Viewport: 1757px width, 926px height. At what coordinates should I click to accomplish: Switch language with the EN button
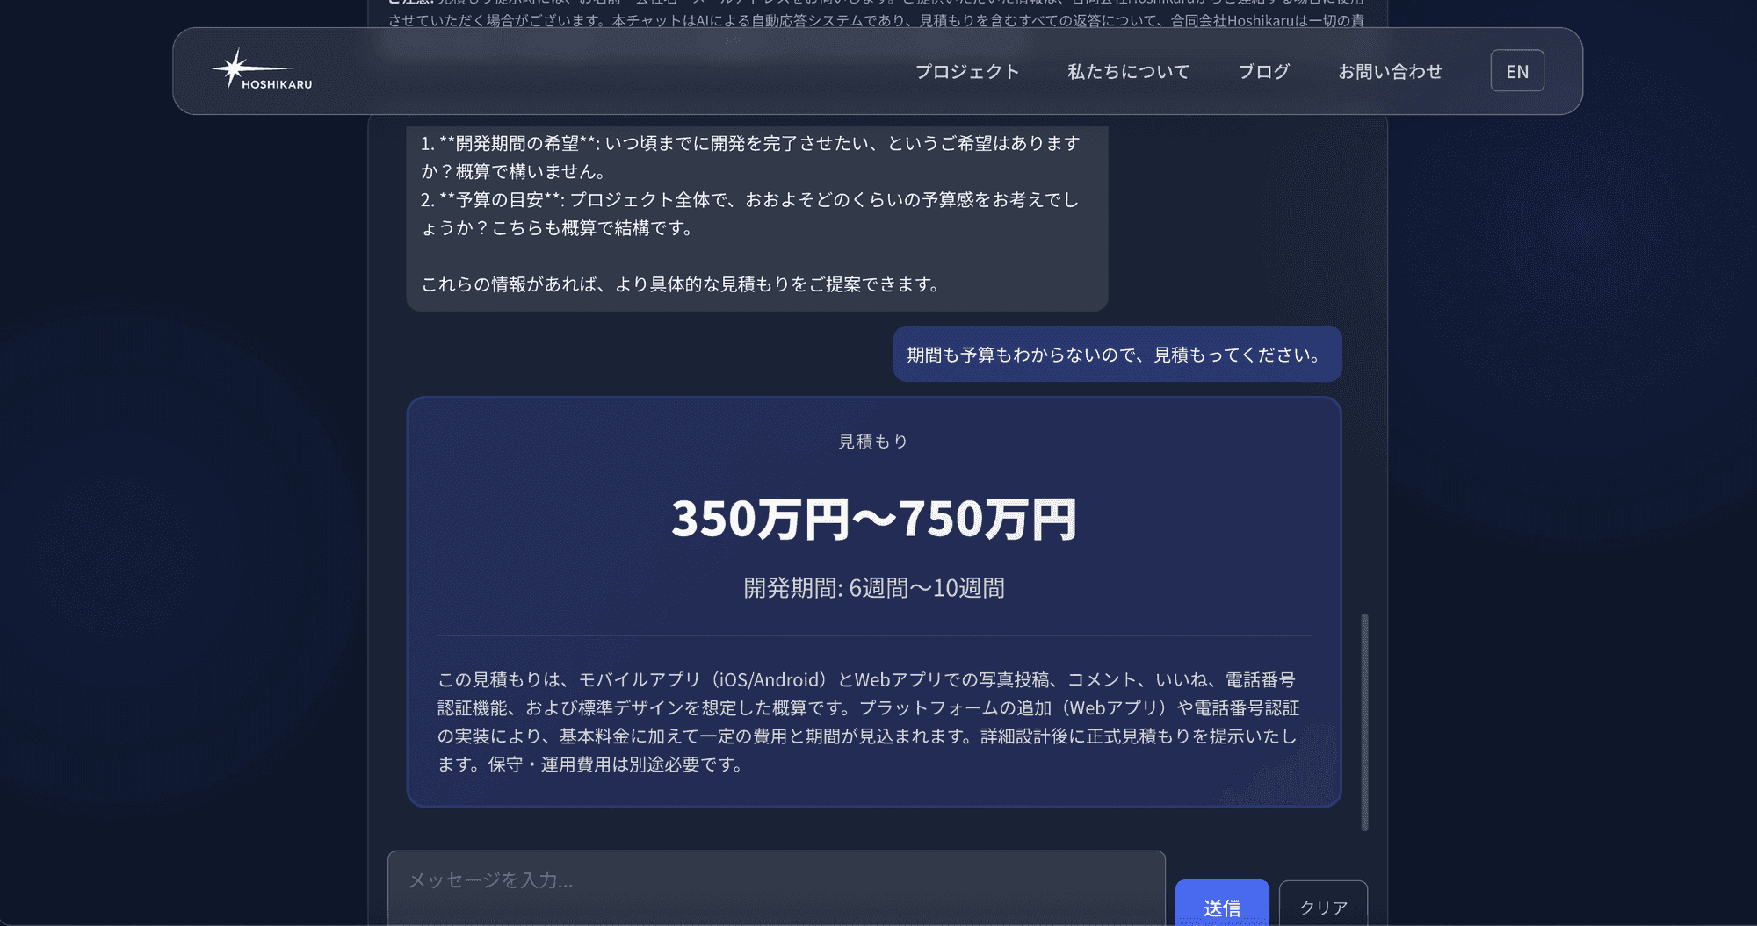pos(1517,71)
